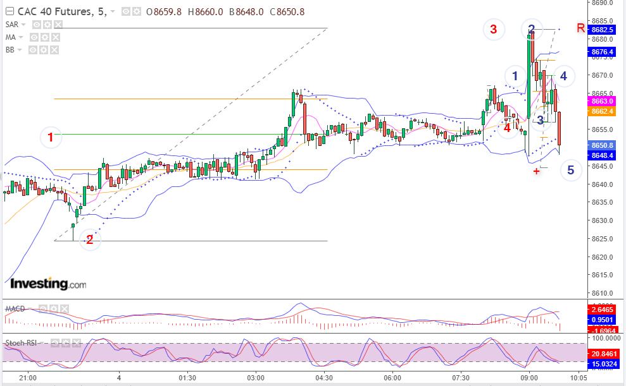This screenshot has height=386, width=626.
Task: Click the 04:30 label on the time axis
Action: 324,378
